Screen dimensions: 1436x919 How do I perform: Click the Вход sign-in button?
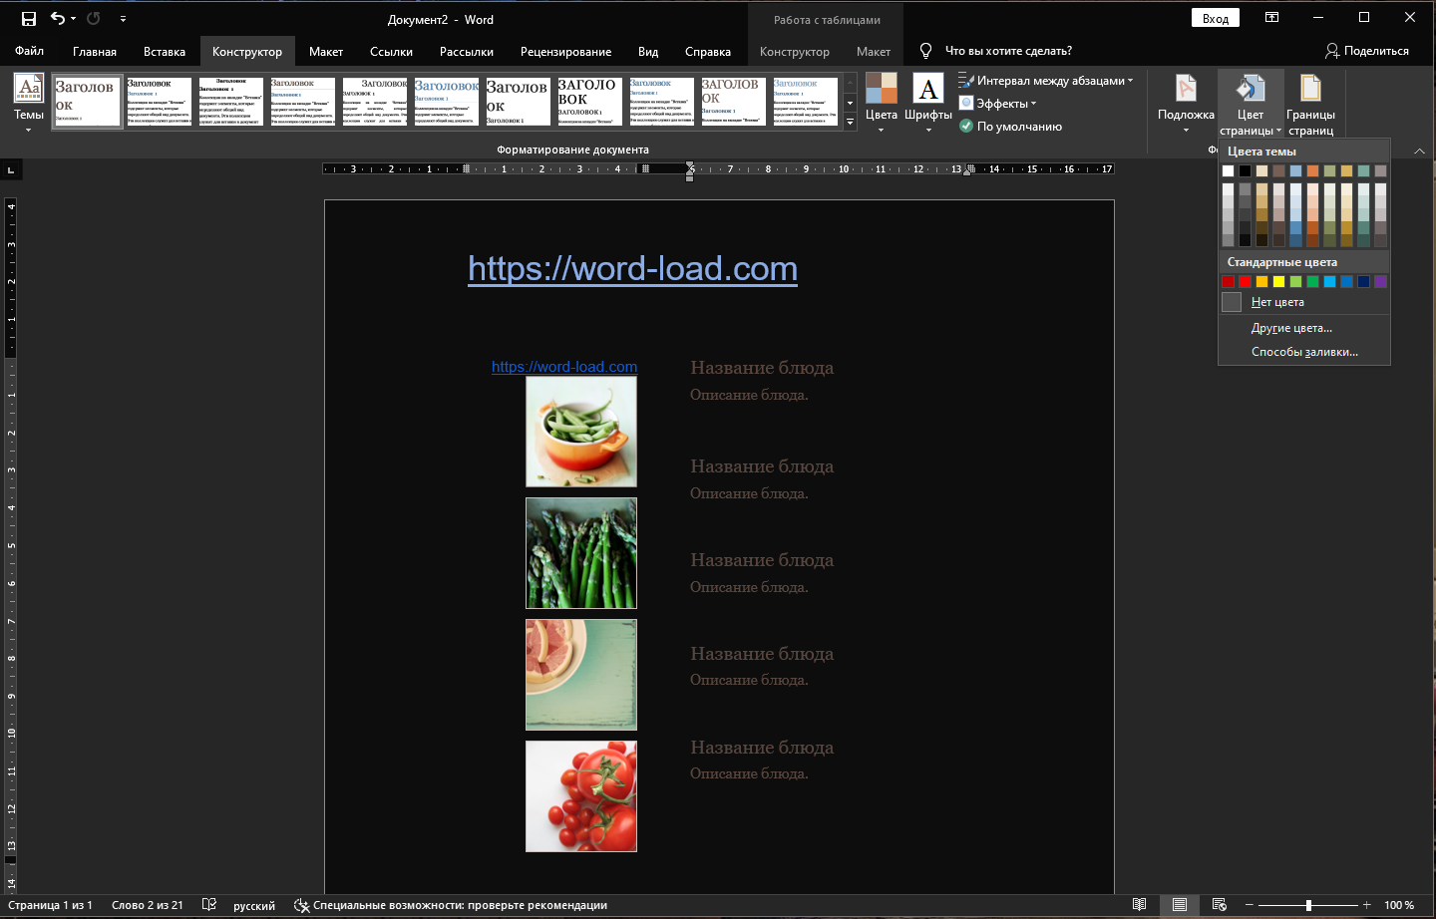[1215, 19]
